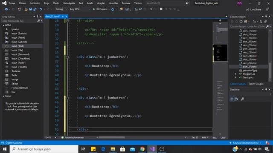Collapse the Genel group in Araç Kutusu
This screenshot has width=273, height=153.
4,96
